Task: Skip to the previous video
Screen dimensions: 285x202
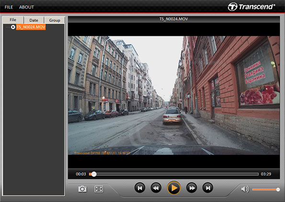Action: [140, 188]
